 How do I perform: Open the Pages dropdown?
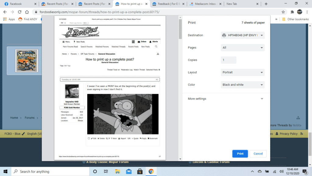click(x=243, y=48)
